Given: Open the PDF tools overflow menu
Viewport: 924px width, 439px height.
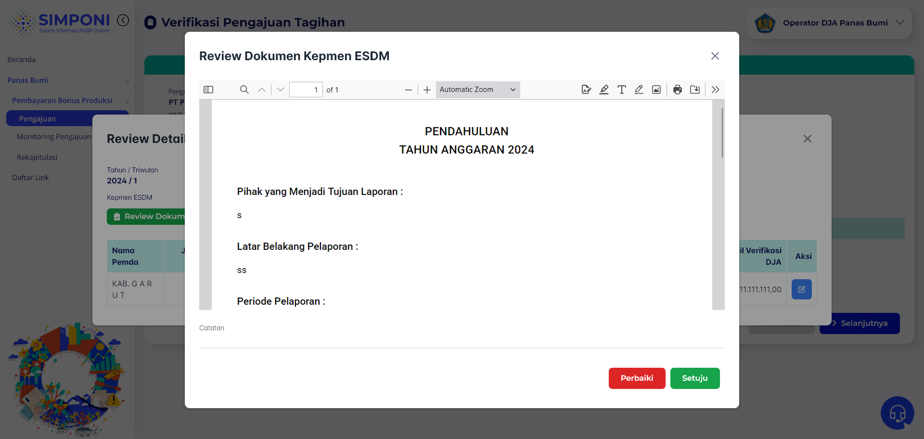Looking at the screenshot, I should [x=716, y=90].
